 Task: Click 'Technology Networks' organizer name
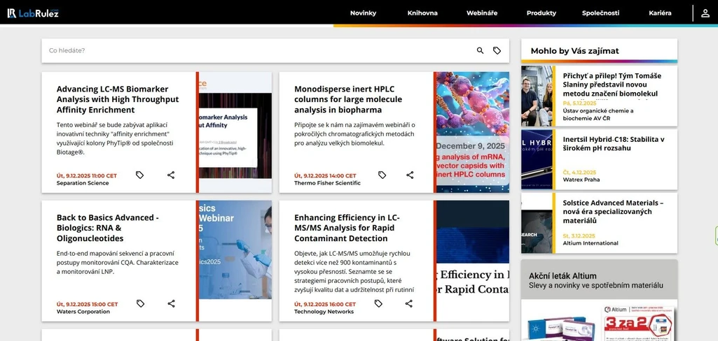point(324,312)
